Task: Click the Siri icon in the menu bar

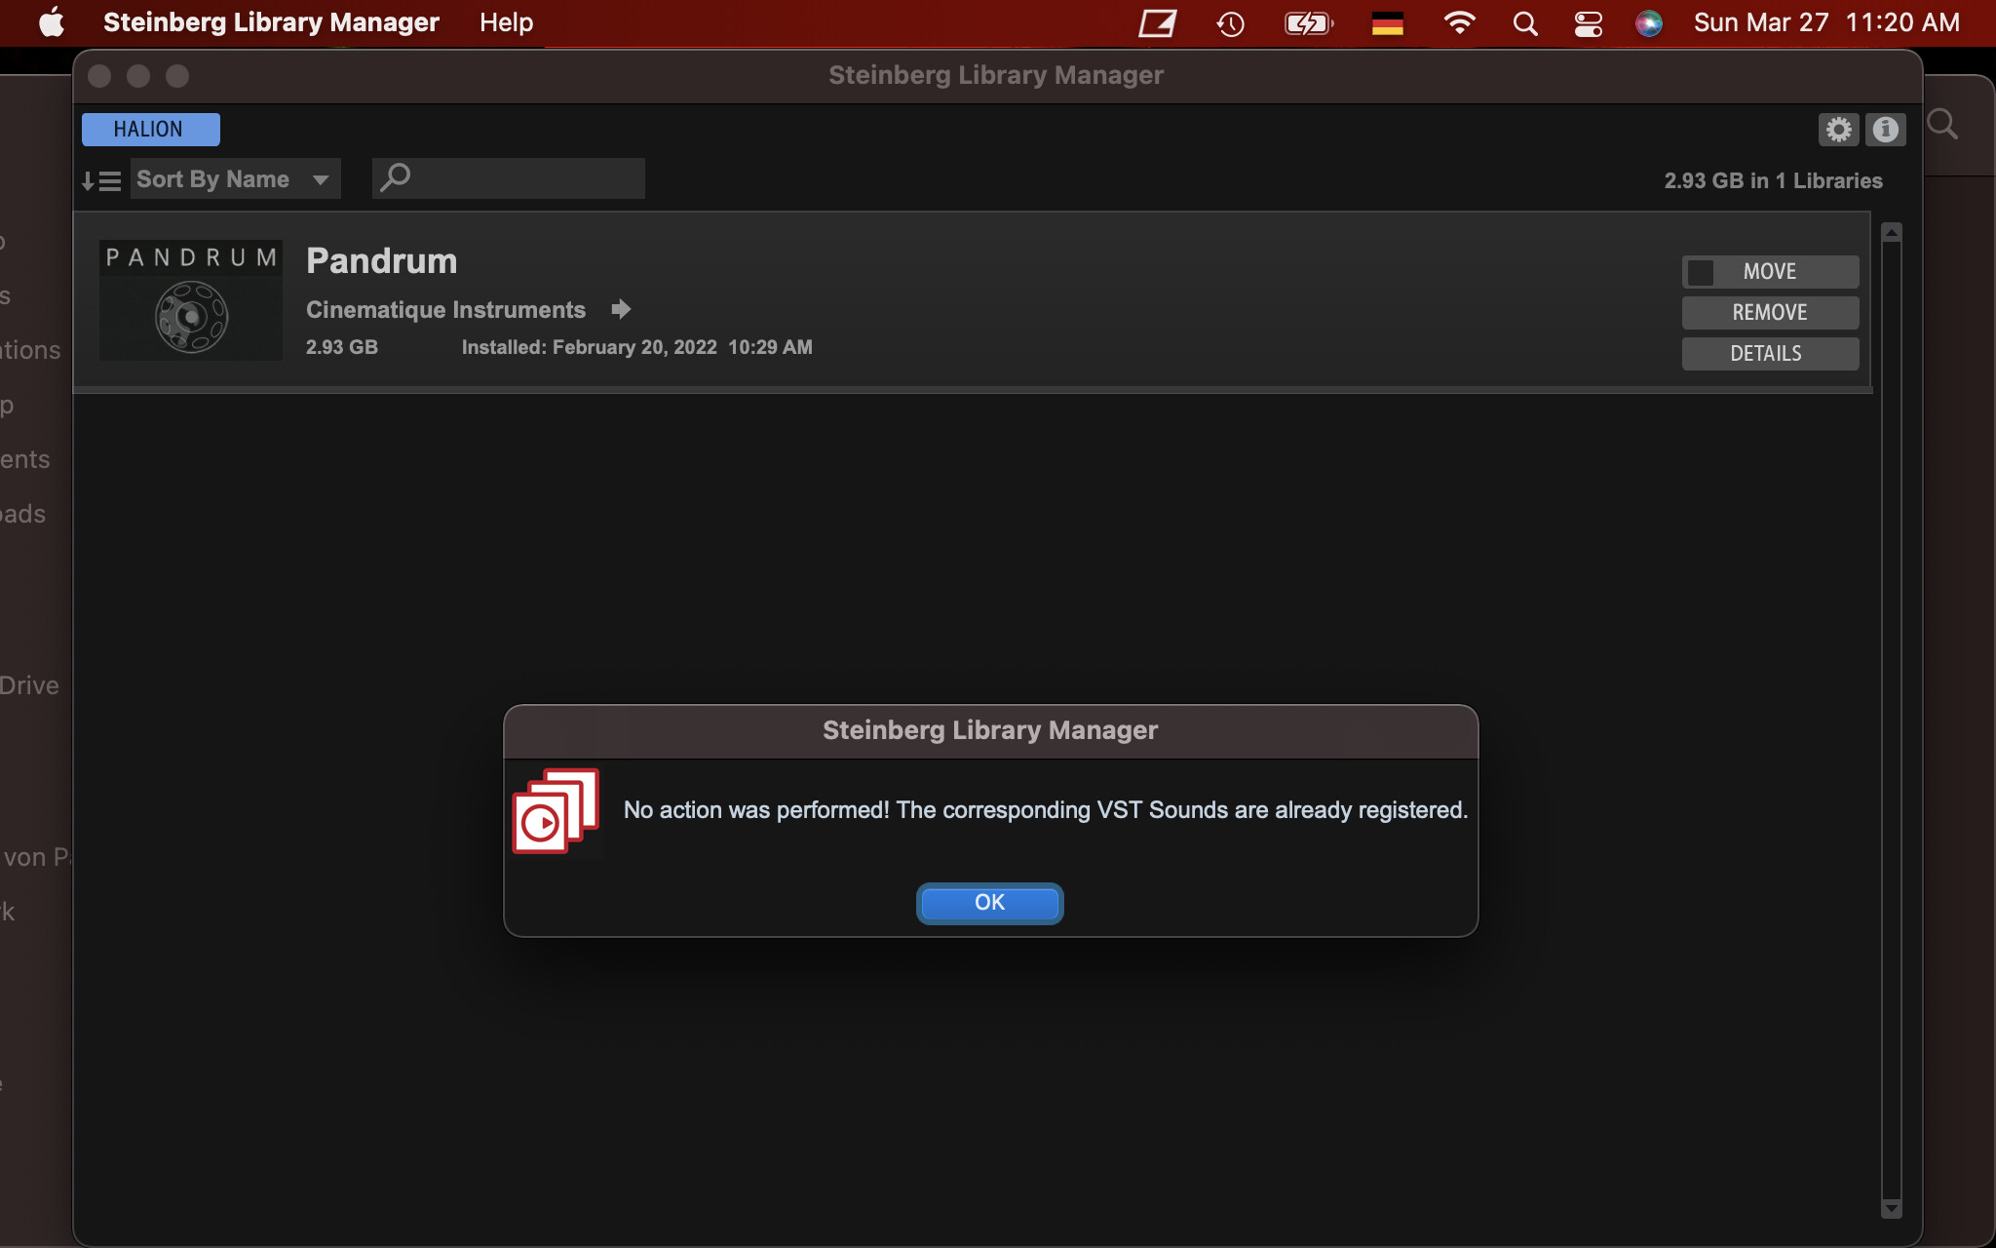Action: point(1649,23)
